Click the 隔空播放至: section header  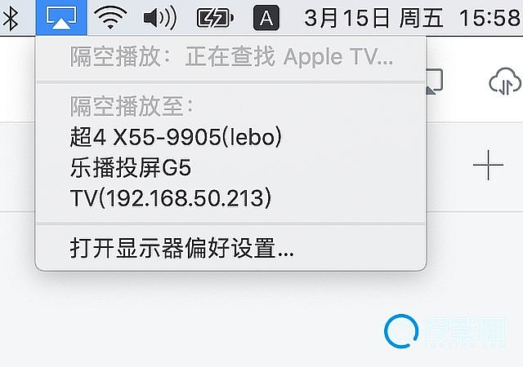[x=132, y=107]
